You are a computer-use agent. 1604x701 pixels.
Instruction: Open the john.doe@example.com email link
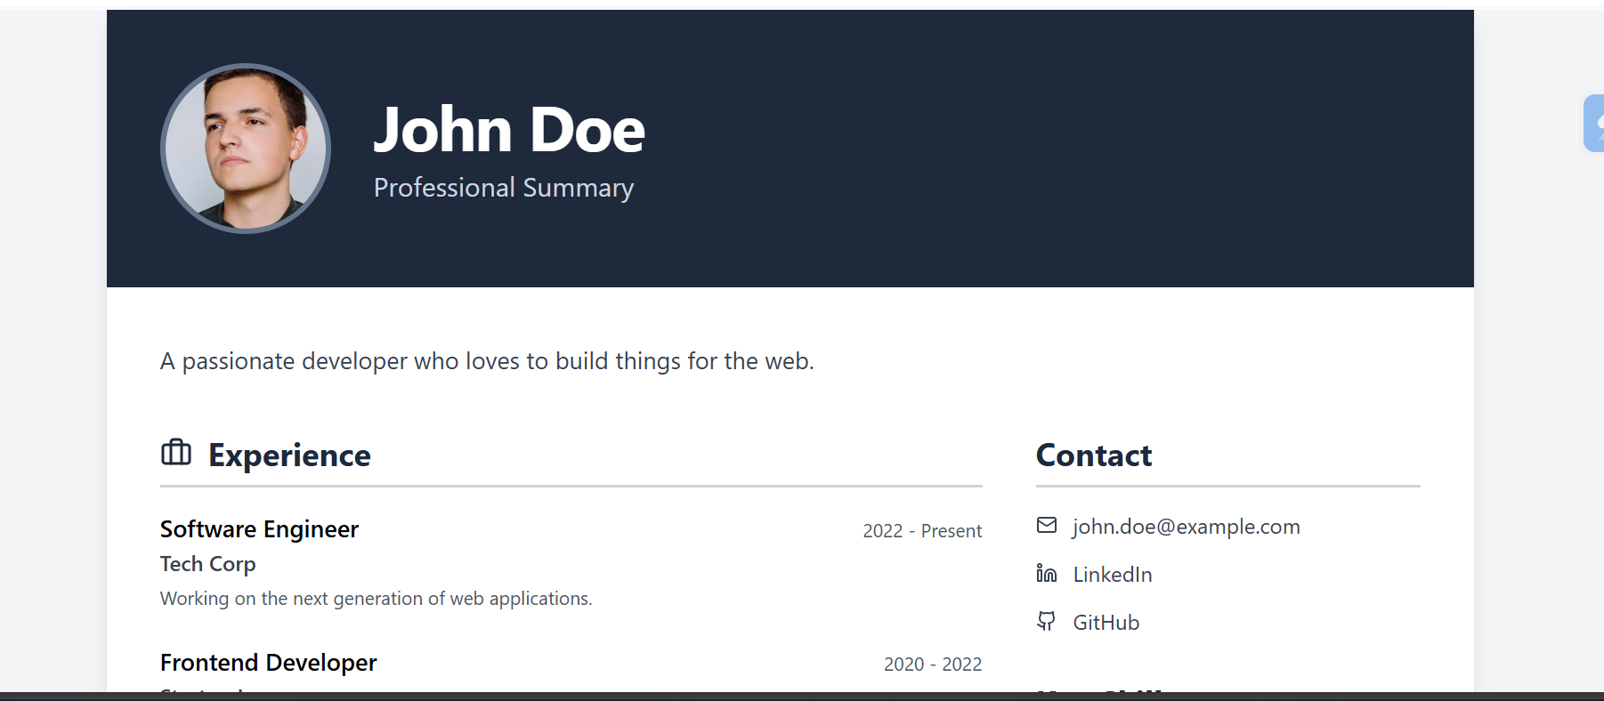pyautogui.click(x=1186, y=527)
